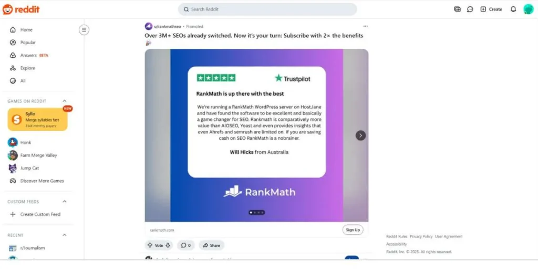
Task: Open notifications bell icon
Action: click(513, 9)
